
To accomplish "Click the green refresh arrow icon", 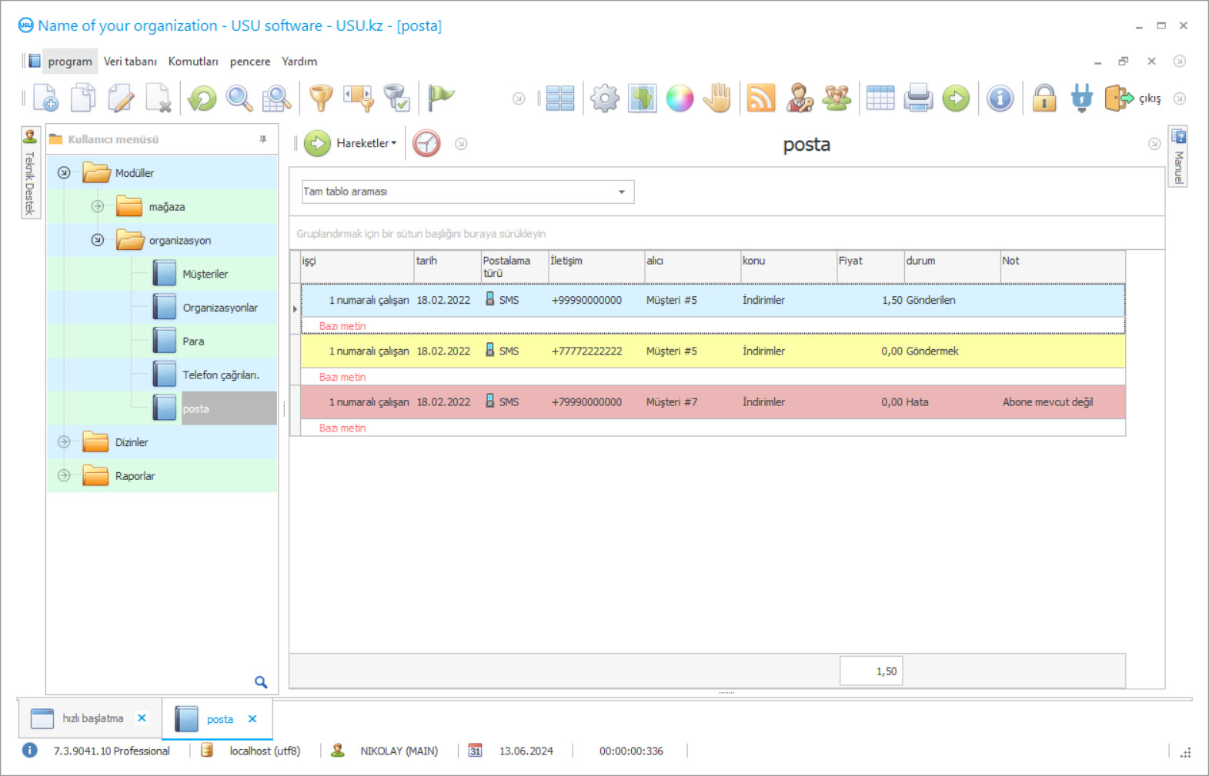I will tap(202, 98).
